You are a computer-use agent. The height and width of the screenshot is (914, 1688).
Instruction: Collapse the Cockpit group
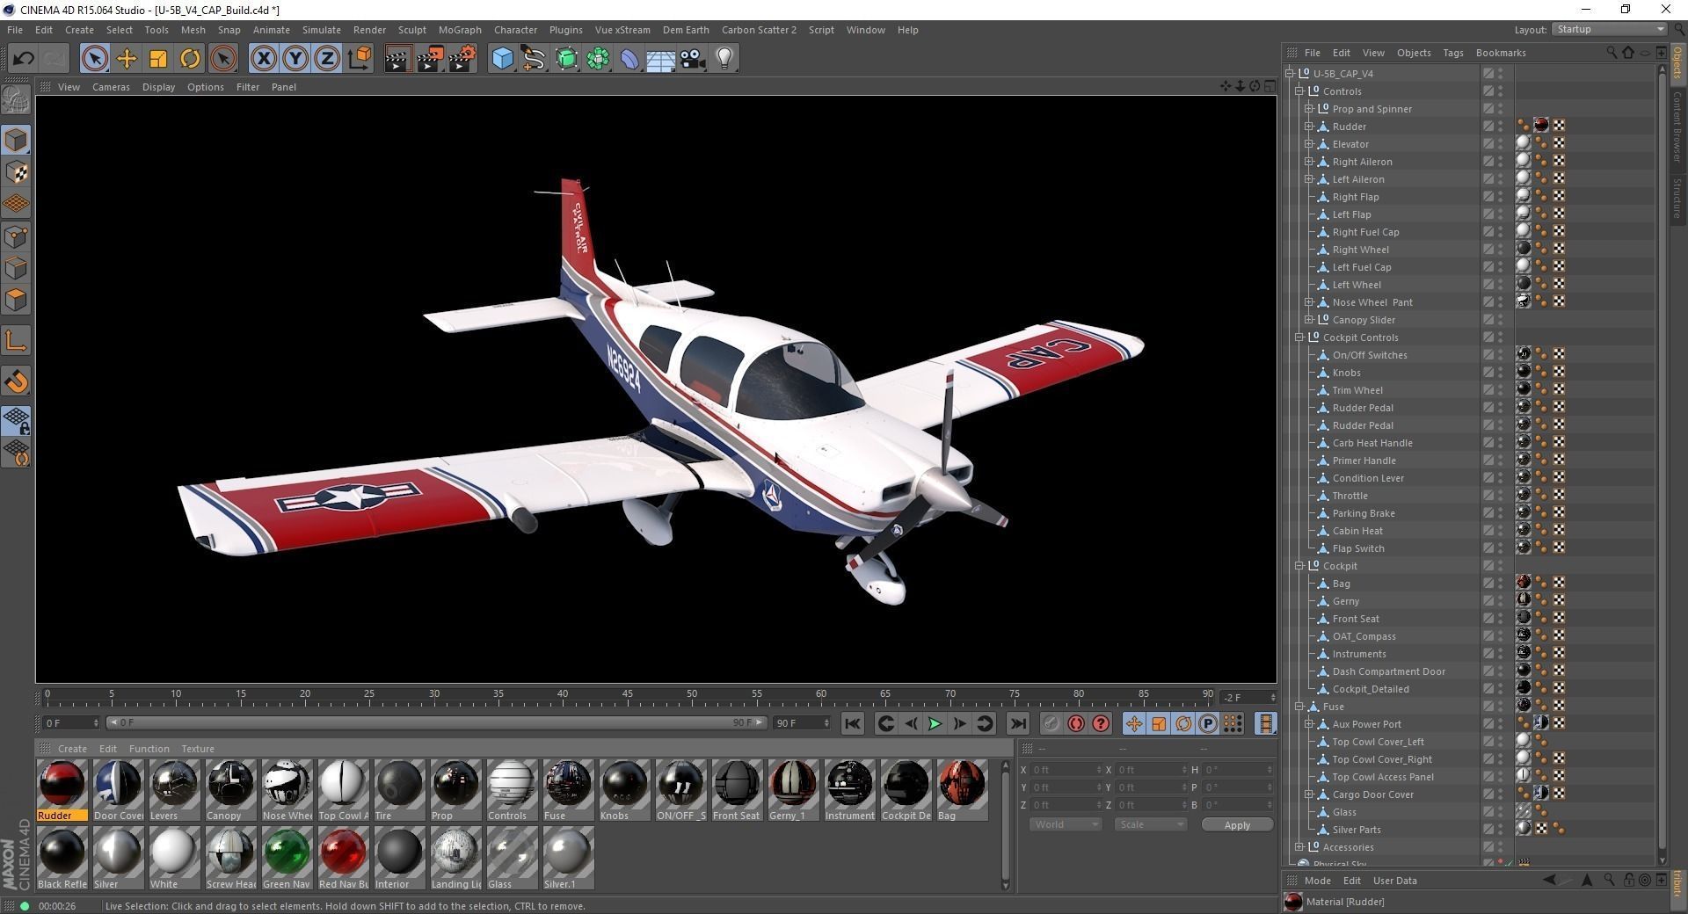[1299, 566]
